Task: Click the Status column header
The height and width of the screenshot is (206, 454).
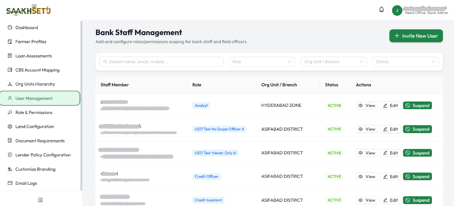Action: [x=332, y=85]
